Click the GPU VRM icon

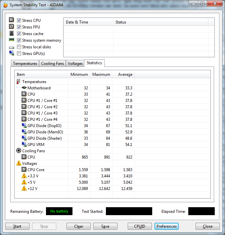24,145
